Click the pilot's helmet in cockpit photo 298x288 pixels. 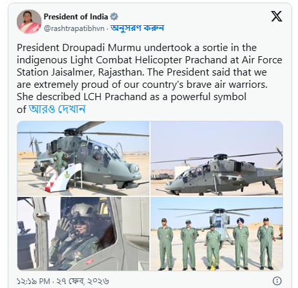tap(83, 212)
